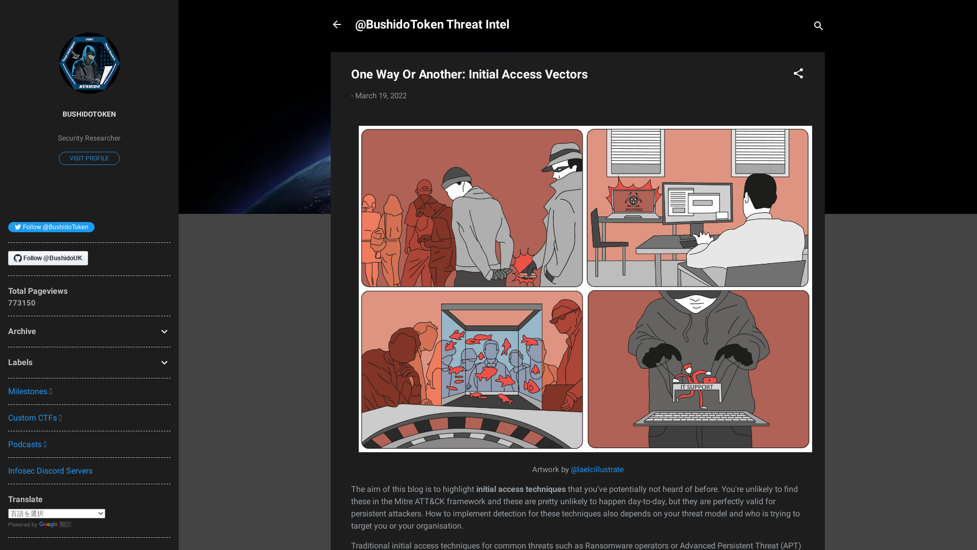Click the Google Translate logo link
This screenshot has height=550, width=977.
point(48,525)
